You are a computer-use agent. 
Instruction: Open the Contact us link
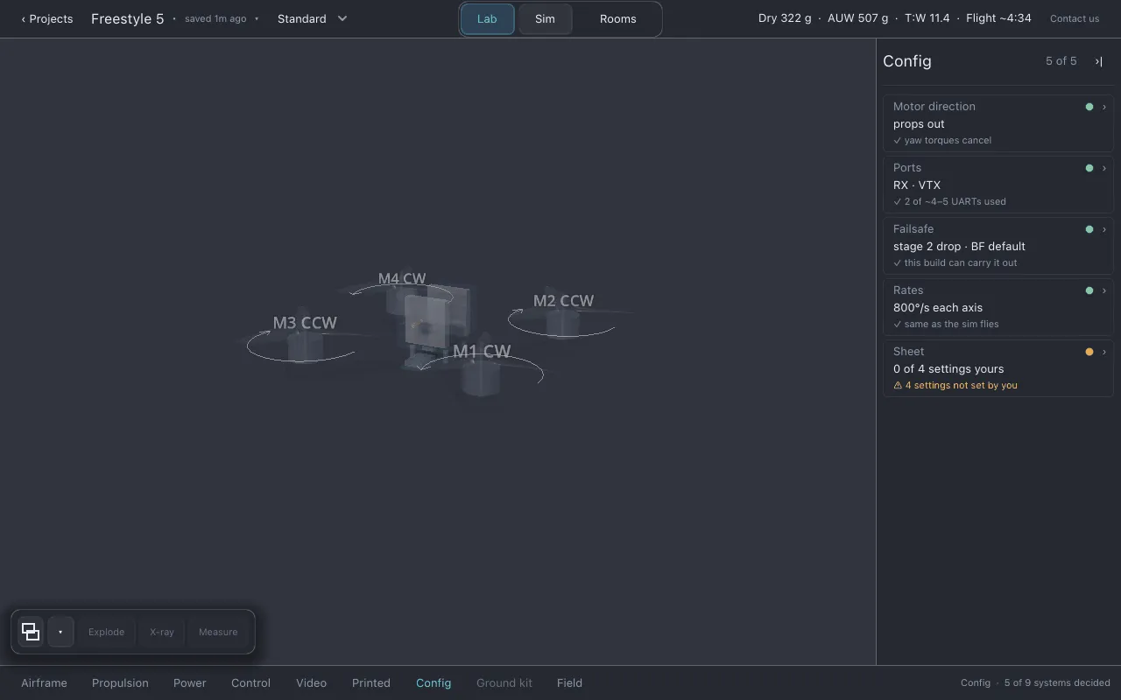(1075, 18)
